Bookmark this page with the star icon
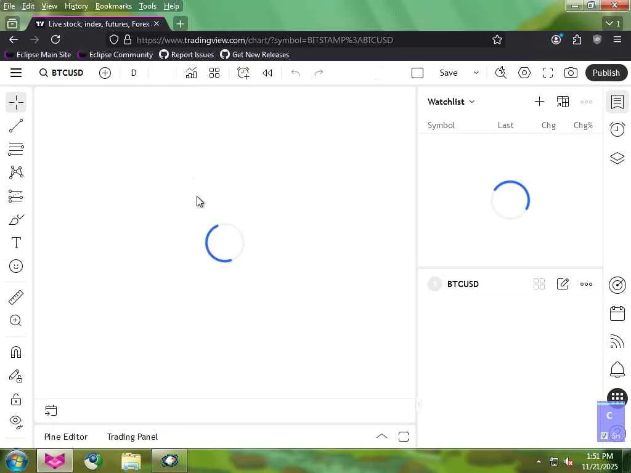631x473 pixels. tap(497, 39)
